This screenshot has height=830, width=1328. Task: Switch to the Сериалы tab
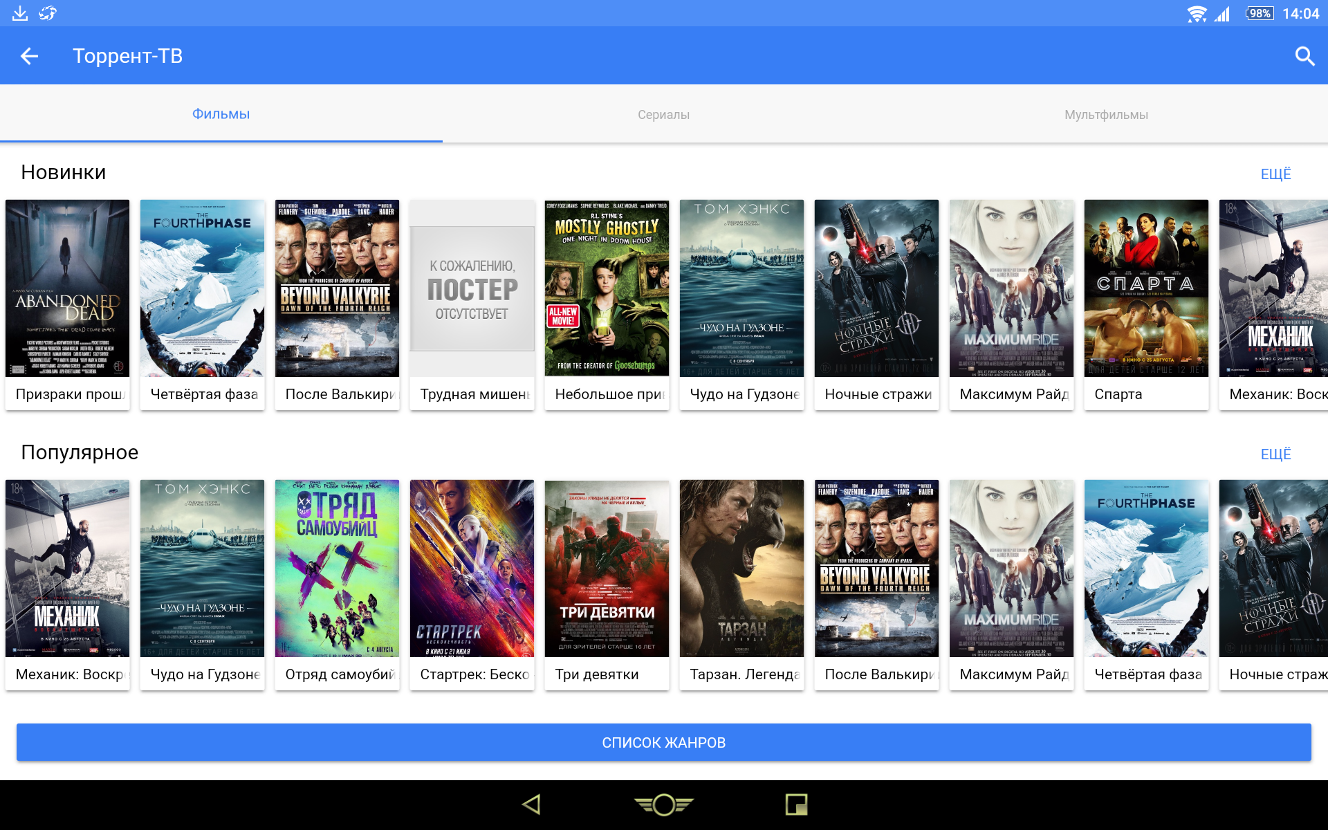(664, 114)
